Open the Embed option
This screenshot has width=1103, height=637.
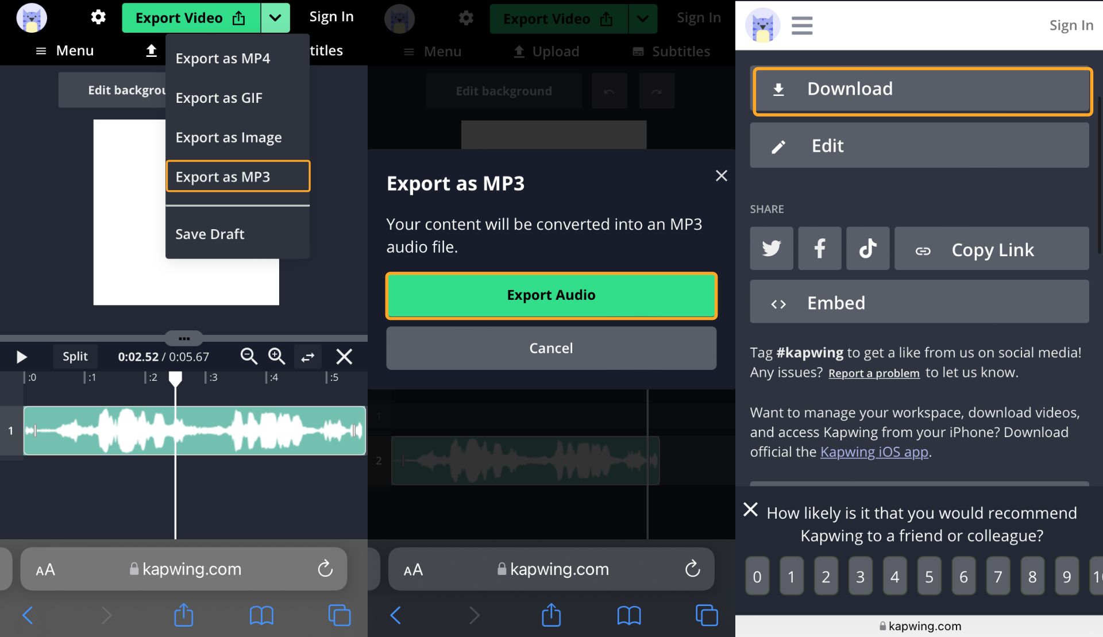click(919, 302)
